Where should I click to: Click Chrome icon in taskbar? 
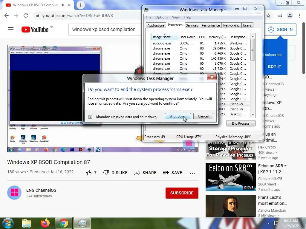click(63, 223)
